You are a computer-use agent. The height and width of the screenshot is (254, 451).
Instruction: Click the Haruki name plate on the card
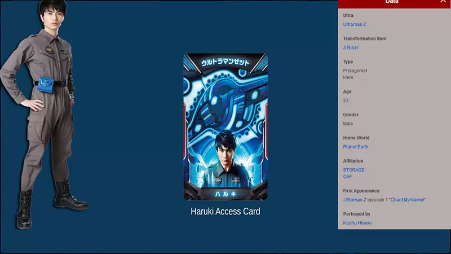point(225,194)
